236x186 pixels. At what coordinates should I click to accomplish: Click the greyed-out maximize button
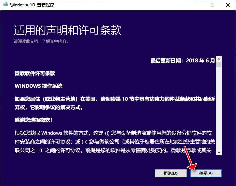(x=212, y=5)
